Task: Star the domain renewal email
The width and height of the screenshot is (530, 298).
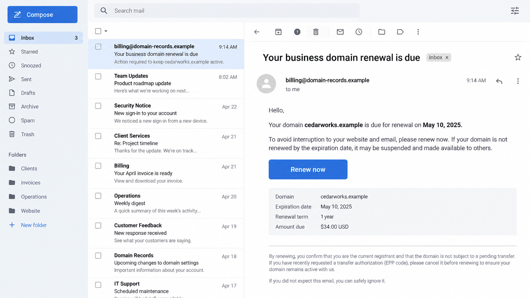Action: pos(518,57)
